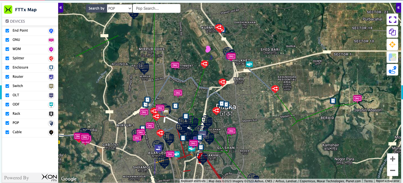403x183 pixels.
Task: Switch map type via map thumbnail icon
Action: pyautogui.click(x=392, y=57)
